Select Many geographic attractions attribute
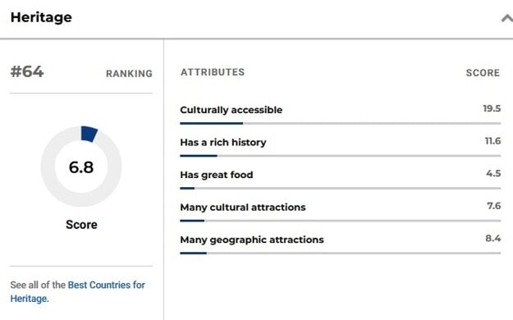 pyautogui.click(x=252, y=240)
